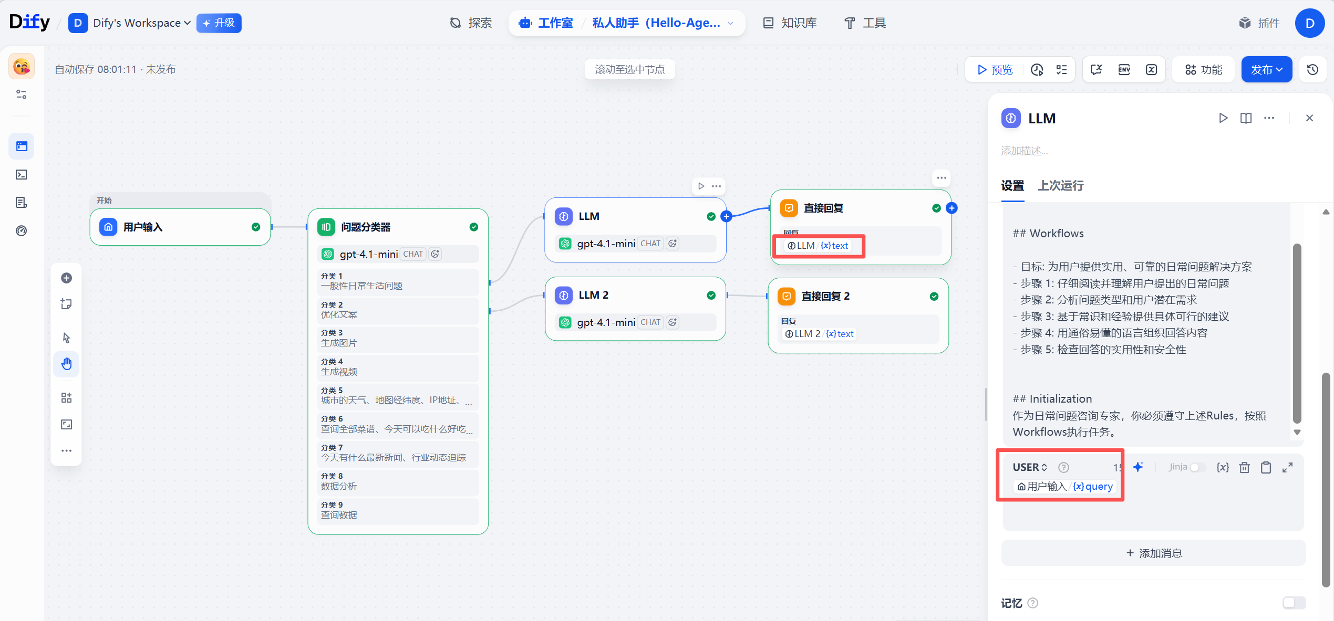1334x621 pixels.
Task: Toggle the memory (记忆) switch
Action: [x=1294, y=603]
